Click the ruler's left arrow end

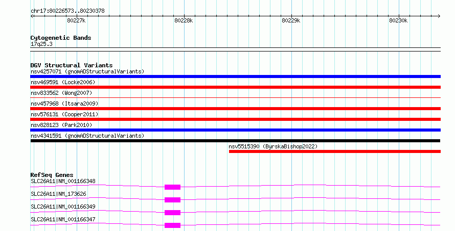pos(32,16)
